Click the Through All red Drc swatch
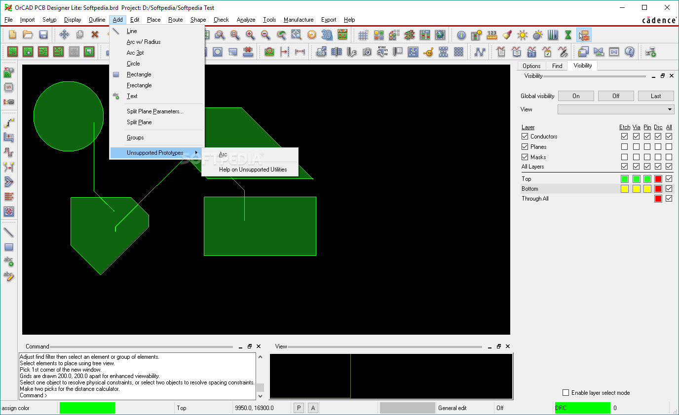This screenshot has height=415, width=679. (658, 199)
